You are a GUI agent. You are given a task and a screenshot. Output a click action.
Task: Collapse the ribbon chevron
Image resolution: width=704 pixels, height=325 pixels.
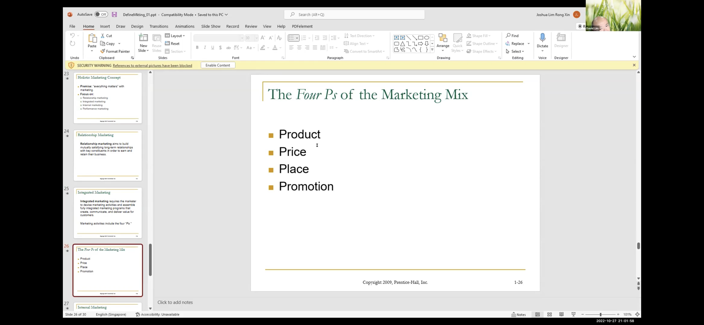point(634,57)
